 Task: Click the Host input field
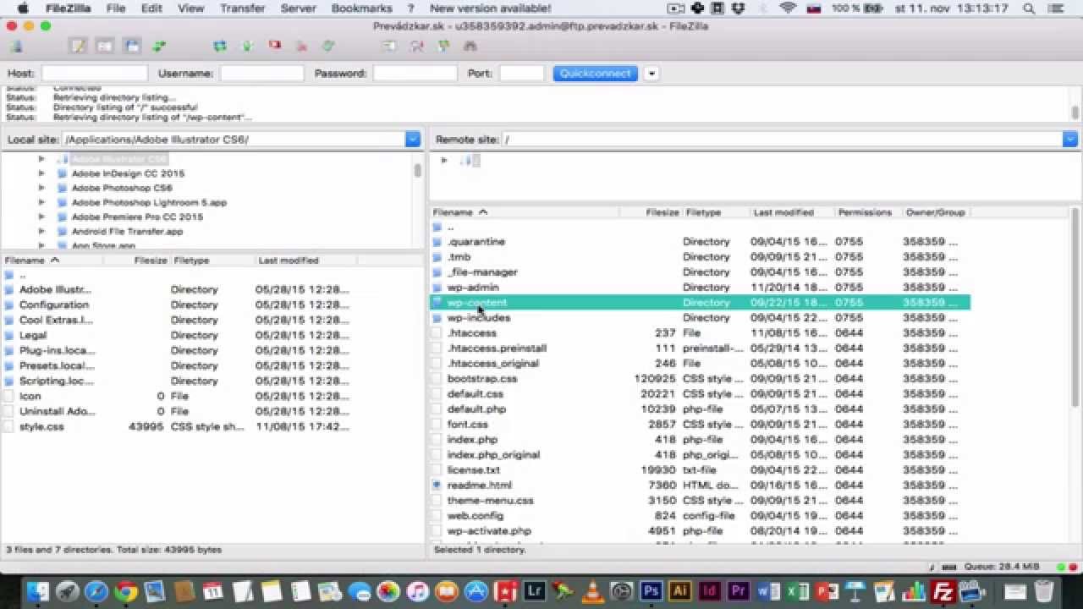[95, 74]
